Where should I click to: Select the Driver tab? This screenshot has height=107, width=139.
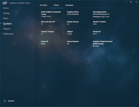click(x=56, y=5)
